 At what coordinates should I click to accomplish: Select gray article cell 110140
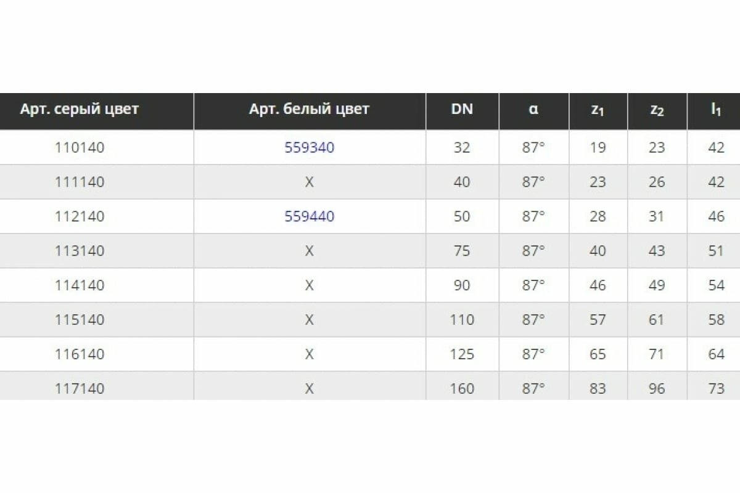coord(80,148)
